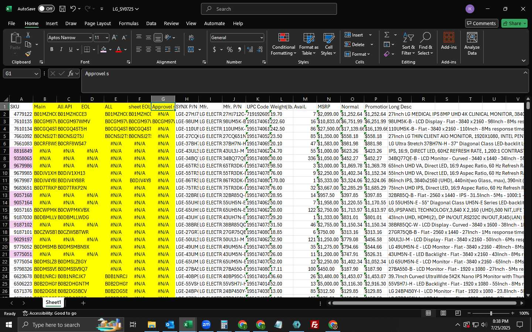Expand the Name Box dropdown

tap(36, 73)
